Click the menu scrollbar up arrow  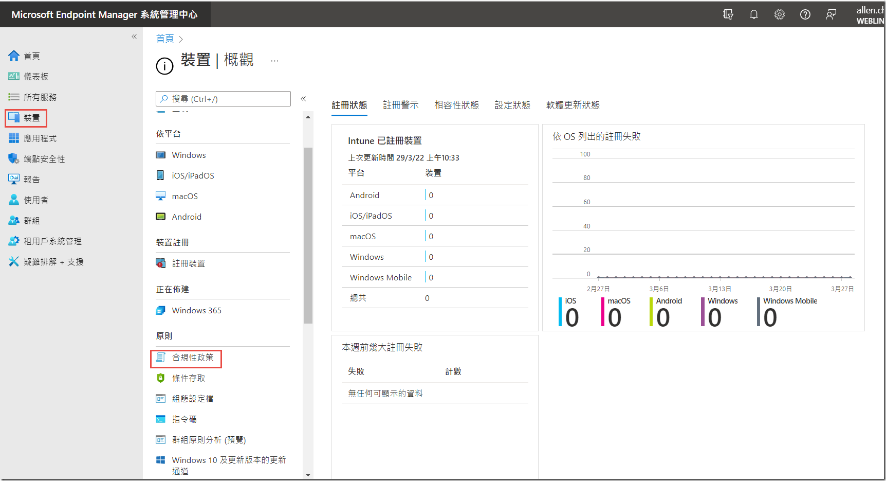[x=308, y=117]
